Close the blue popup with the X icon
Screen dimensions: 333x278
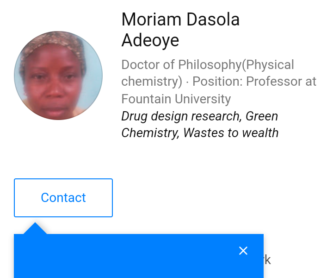(243, 251)
